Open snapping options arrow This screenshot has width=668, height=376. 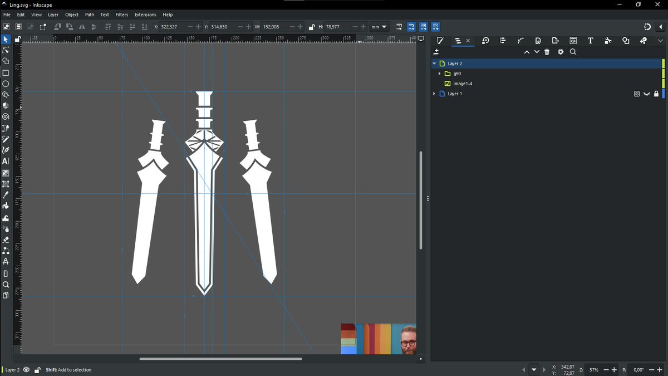click(x=660, y=27)
